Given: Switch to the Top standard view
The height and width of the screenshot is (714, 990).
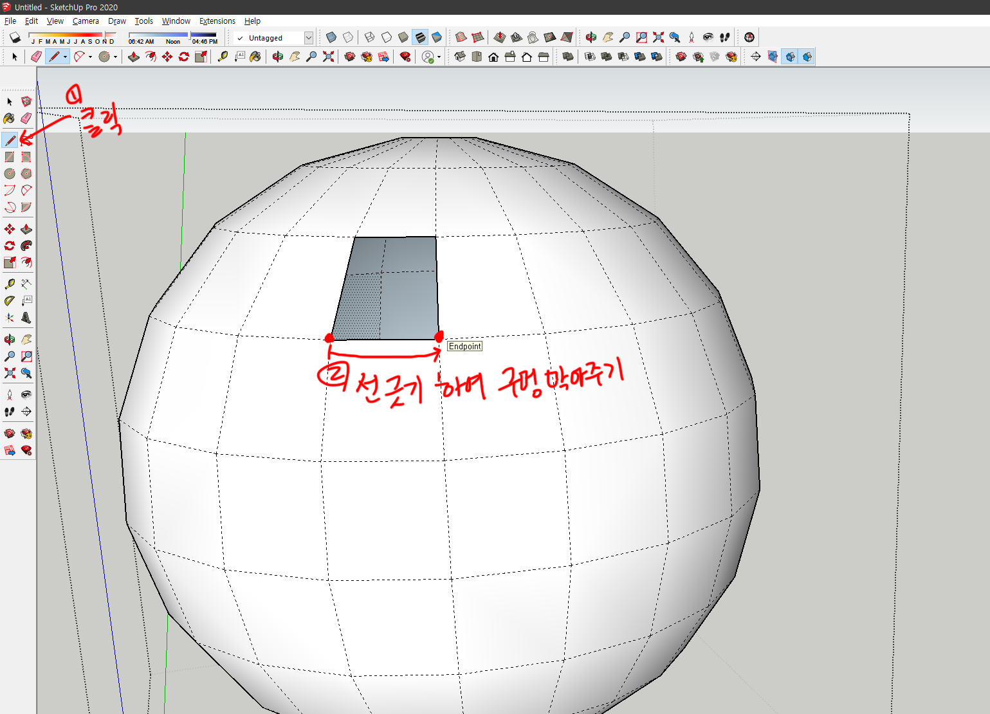Looking at the screenshot, I should tap(477, 57).
